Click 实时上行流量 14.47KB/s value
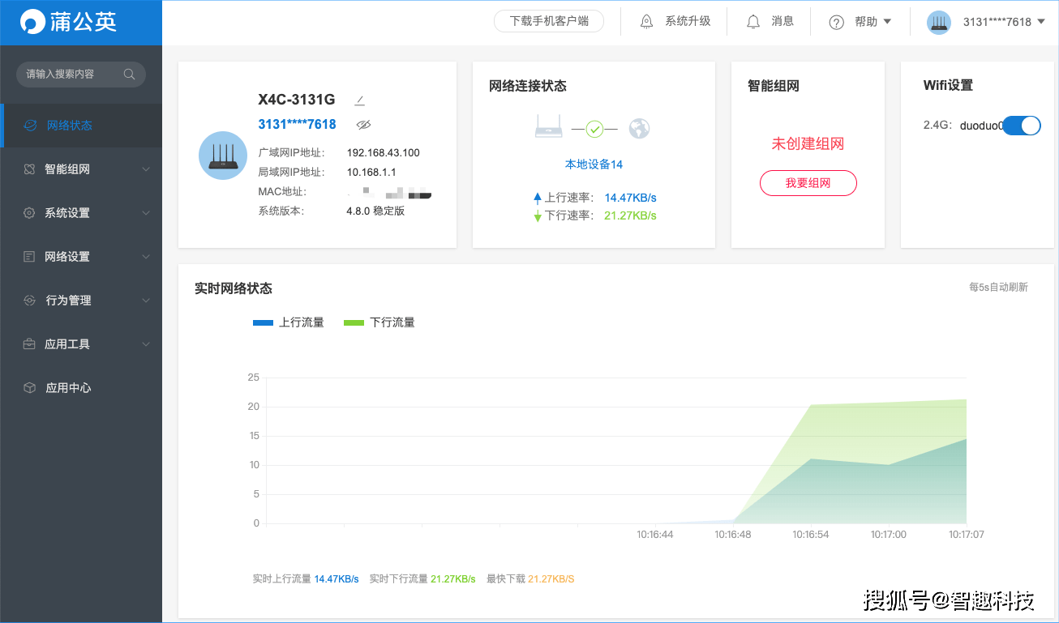 337,579
